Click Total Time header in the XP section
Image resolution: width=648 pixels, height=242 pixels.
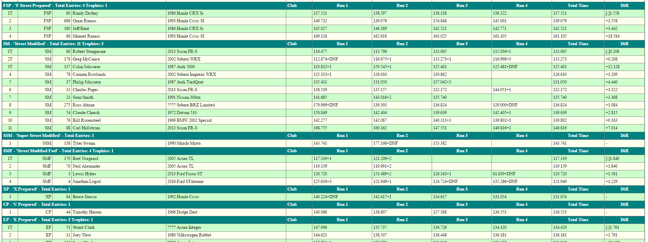tap(578, 189)
